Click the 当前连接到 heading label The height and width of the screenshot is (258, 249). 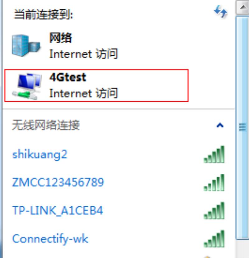[44, 14]
